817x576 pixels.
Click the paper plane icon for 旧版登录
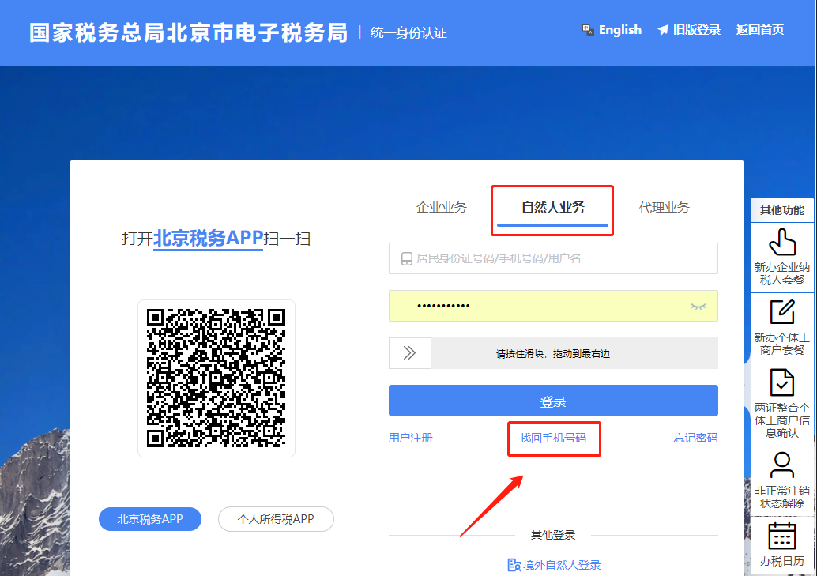coord(662,30)
